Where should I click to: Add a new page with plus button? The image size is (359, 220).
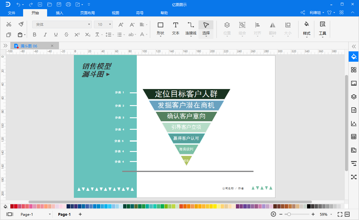coord(80,214)
